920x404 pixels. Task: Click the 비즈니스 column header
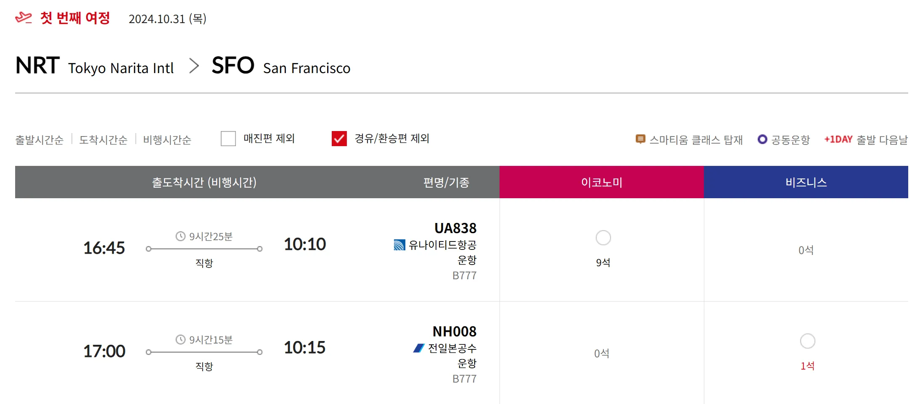pyautogui.click(x=806, y=182)
